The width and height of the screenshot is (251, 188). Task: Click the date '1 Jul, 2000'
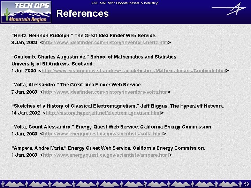[24, 71]
